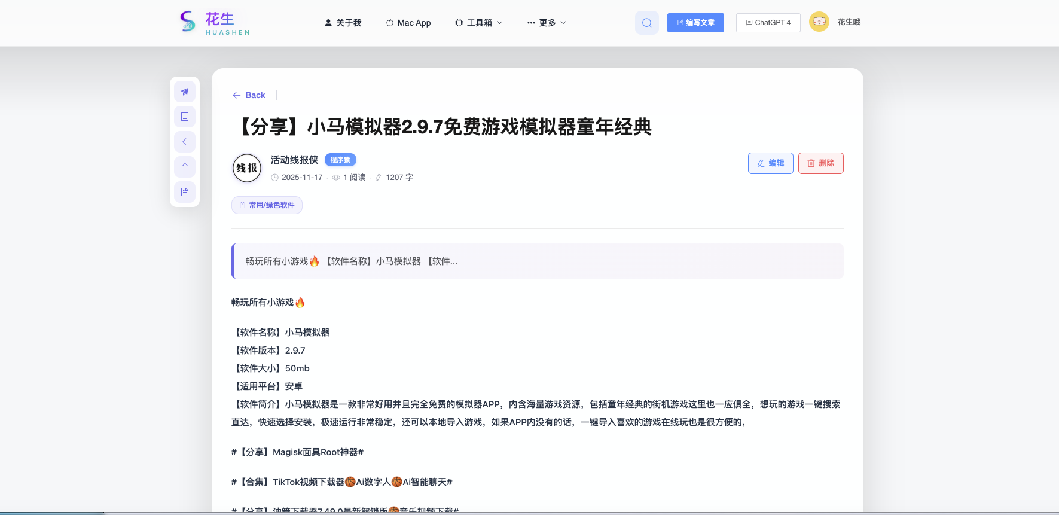Click the user avatar in header

click(819, 22)
